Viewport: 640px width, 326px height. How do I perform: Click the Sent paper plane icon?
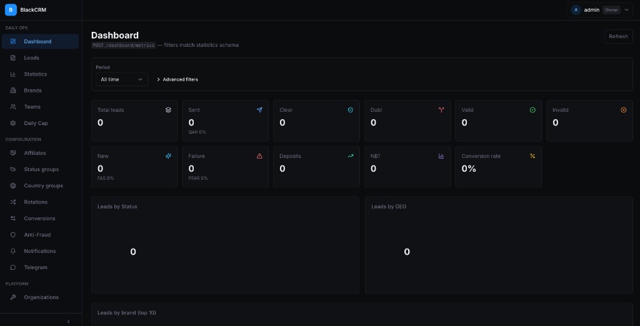click(x=259, y=110)
